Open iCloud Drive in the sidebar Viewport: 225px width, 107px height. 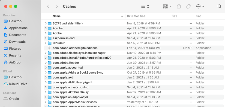(x=15, y=84)
